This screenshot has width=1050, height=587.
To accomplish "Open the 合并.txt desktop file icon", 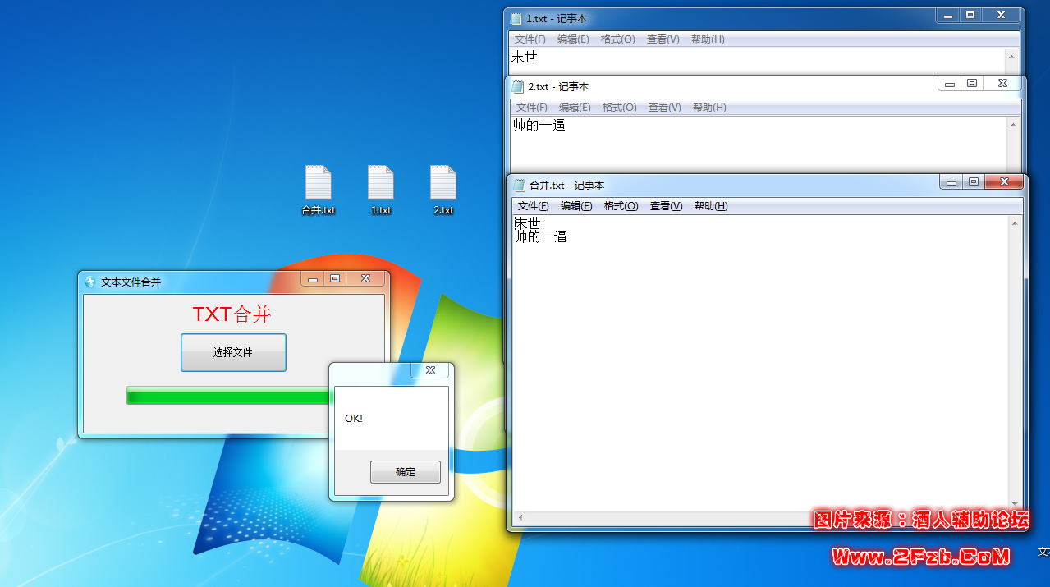I will point(319,183).
